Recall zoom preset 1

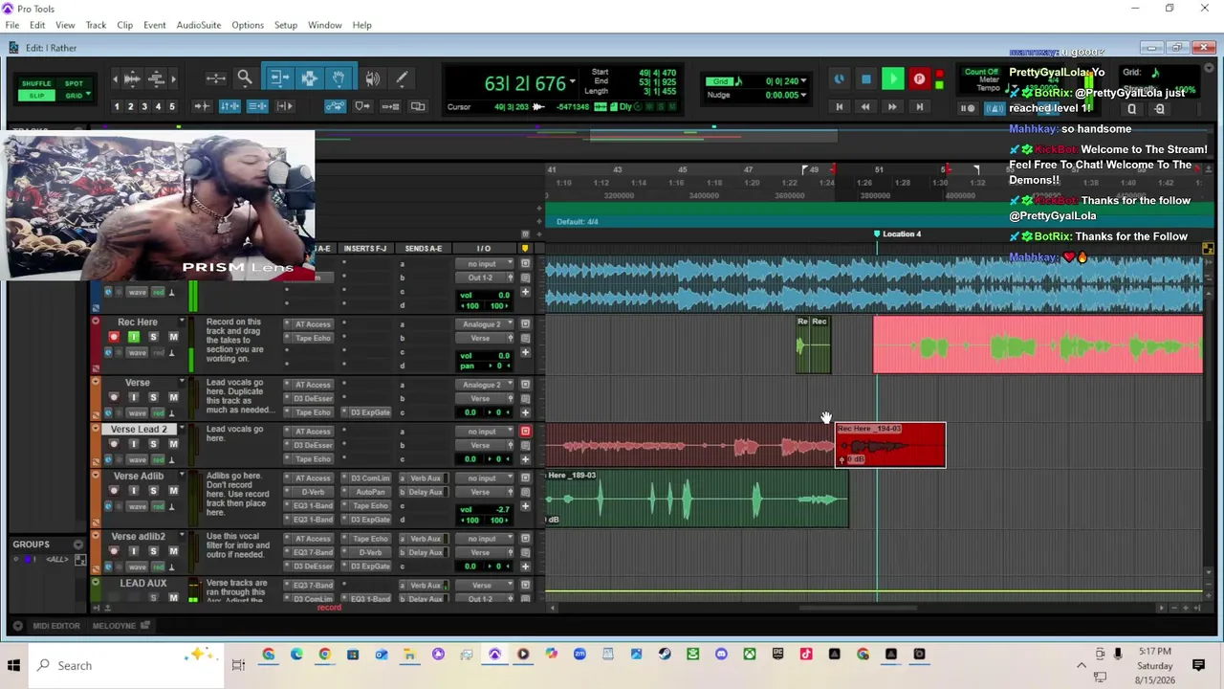[117, 106]
